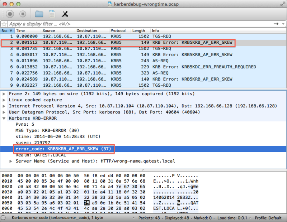The width and height of the screenshot is (287, 222).
Task: Sort by the Length column header
Action: coord(140,30)
